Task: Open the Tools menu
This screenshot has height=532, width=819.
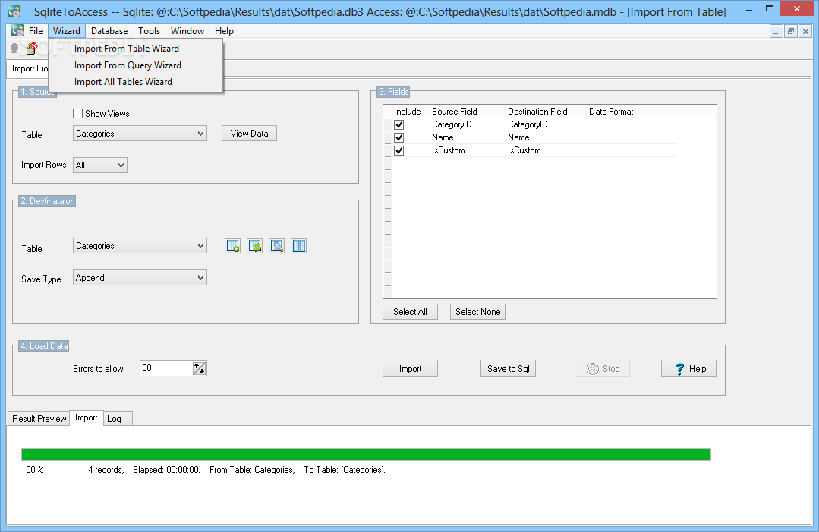Action: [149, 31]
